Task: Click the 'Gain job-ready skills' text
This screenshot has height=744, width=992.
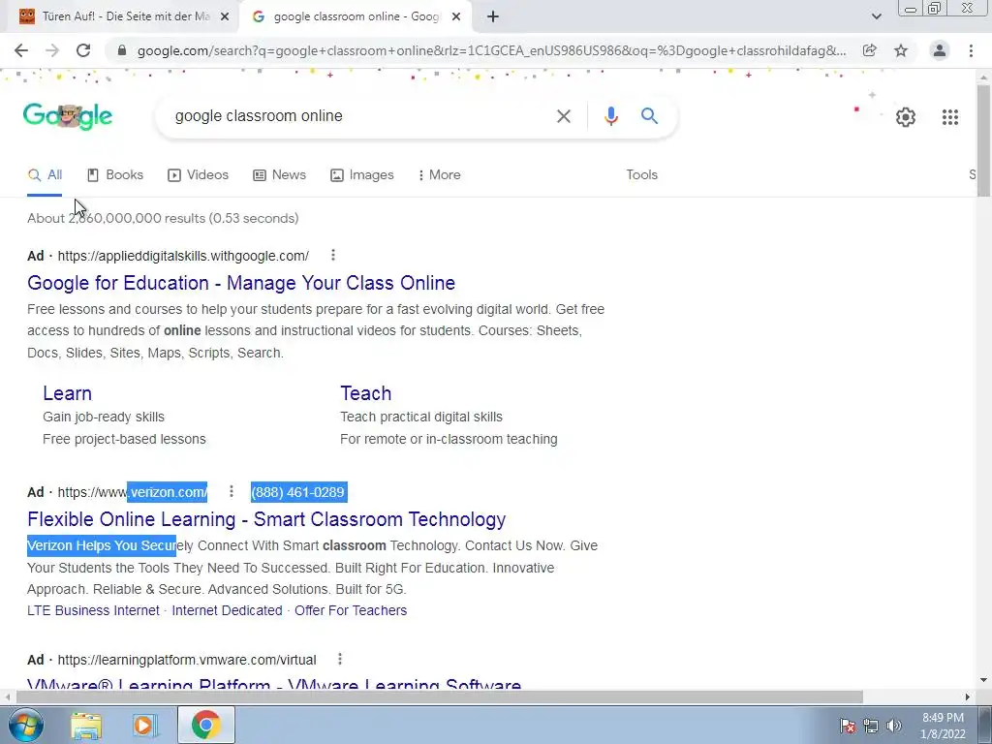Action: coord(104,417)
